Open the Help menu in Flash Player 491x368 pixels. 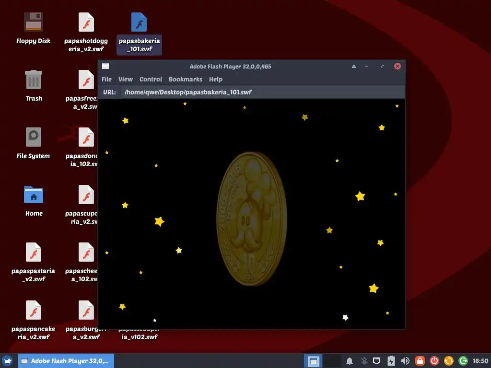coord(216,79)
